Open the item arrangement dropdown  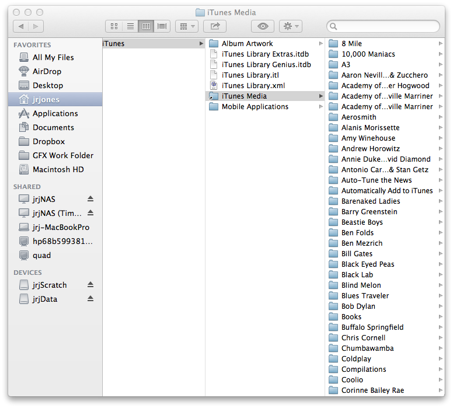coord(187,26)
